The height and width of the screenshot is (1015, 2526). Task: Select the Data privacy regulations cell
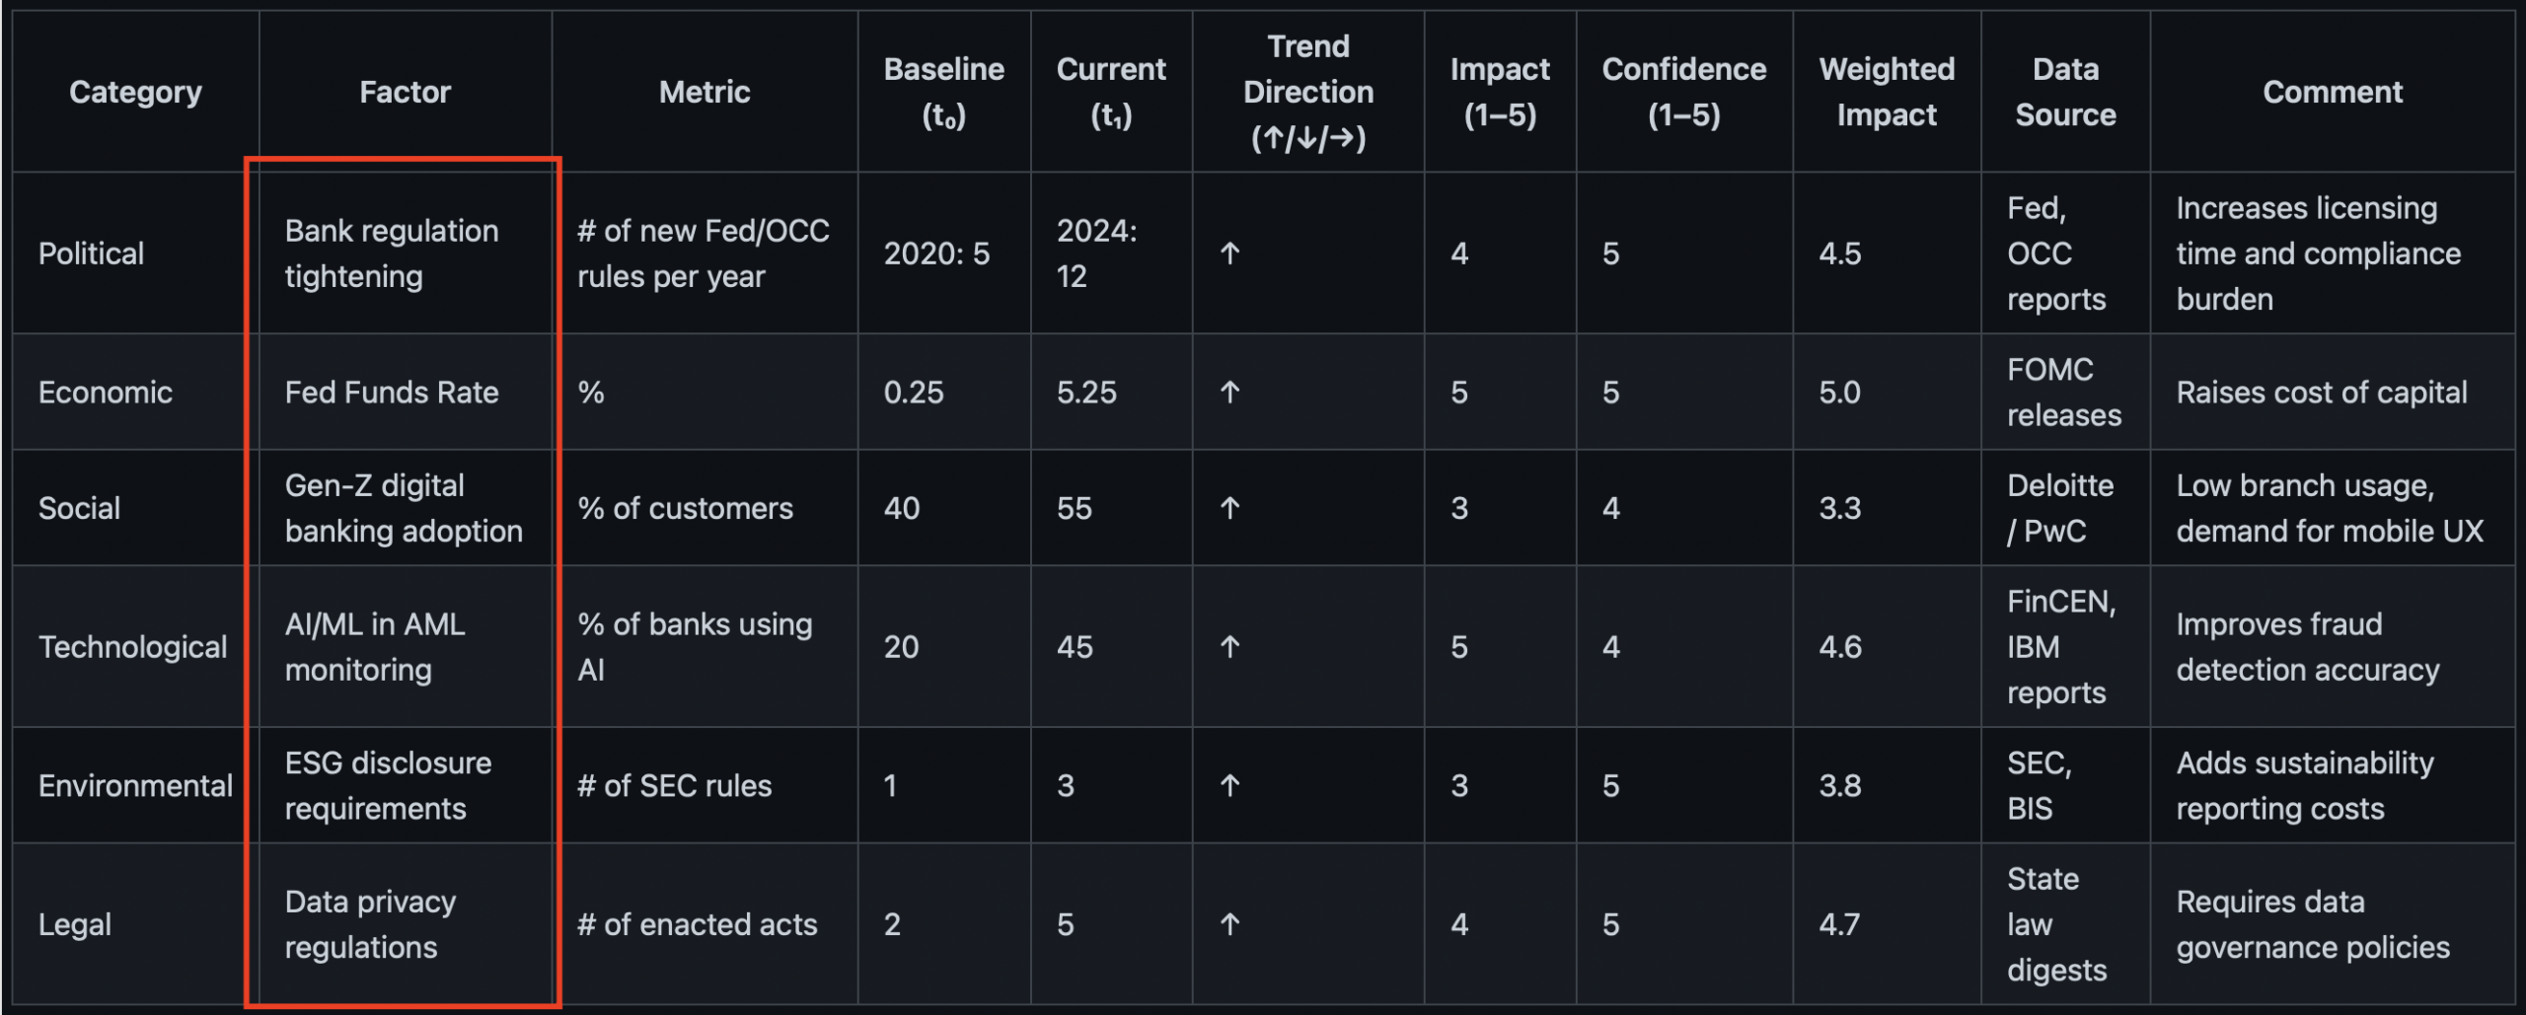click(370, 924)
